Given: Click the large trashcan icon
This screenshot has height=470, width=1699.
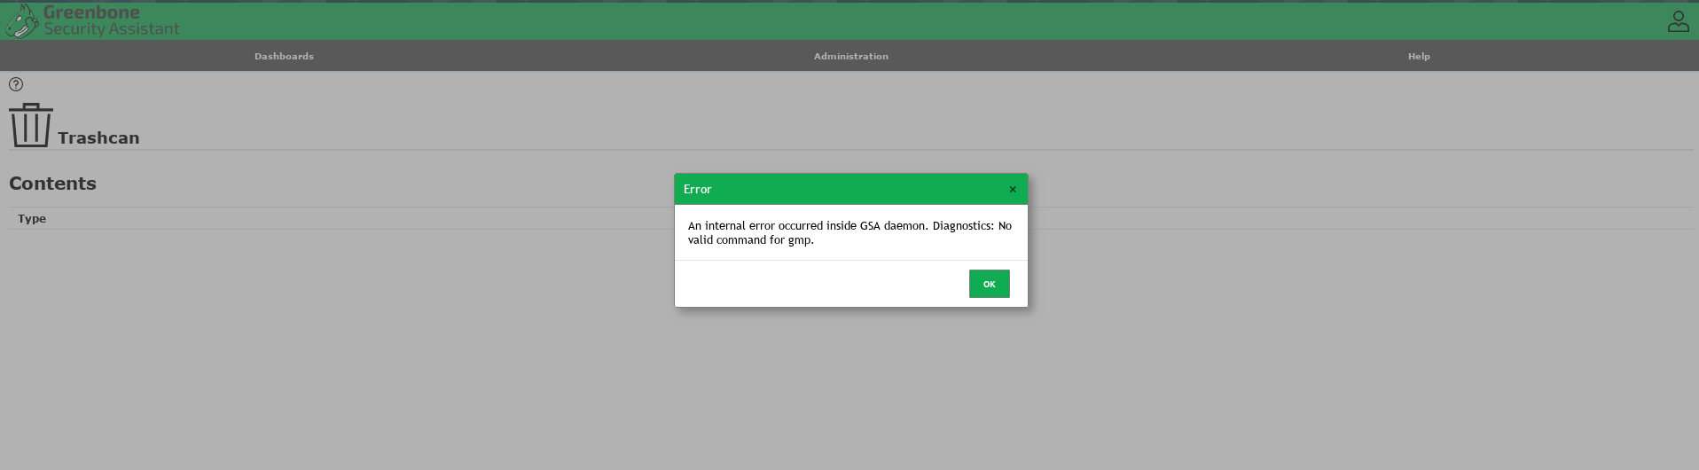Looking at the screenshot, I should pyautogui.click(x=31, y=125).
